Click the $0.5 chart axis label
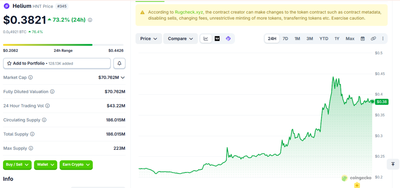This screenshot has width=400, height=188. click(379, 53)
